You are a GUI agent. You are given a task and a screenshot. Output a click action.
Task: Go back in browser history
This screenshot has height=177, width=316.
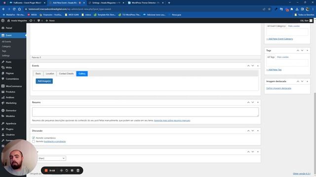3,9
